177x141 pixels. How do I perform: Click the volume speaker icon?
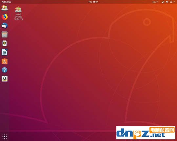tap(167, 2)
